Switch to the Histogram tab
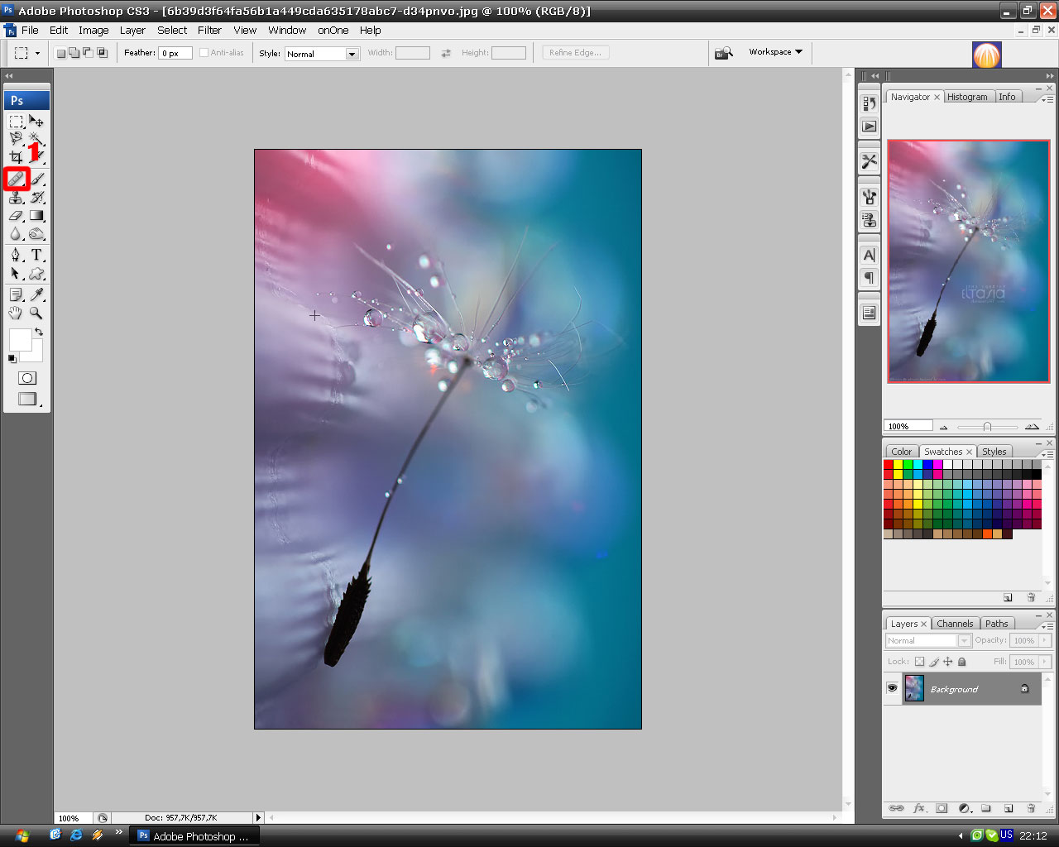Image resolution: width=1059 pixels, height=847 pixels. pos(967,97)
